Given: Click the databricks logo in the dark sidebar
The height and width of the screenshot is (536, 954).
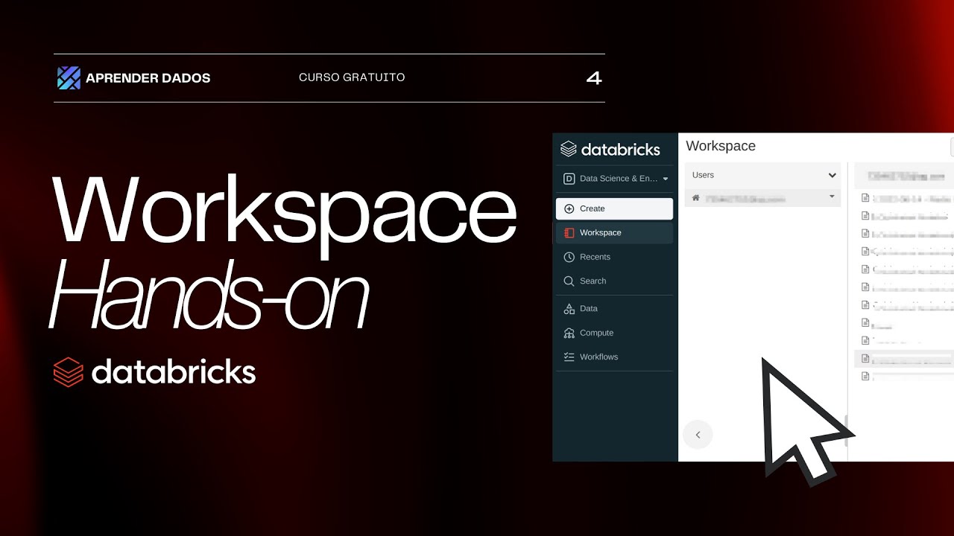Looking at the screenshot, I should pos(610,149).
